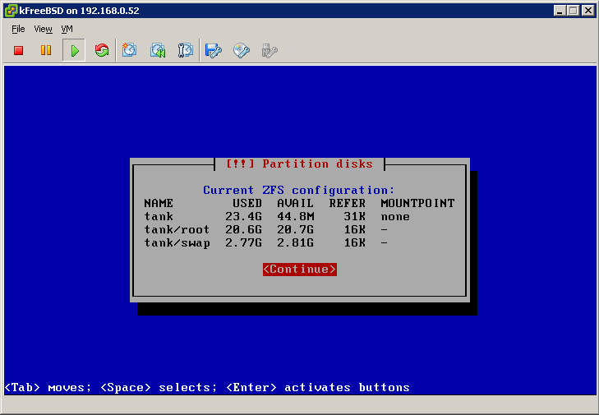Image resolution: width=599 pixels, height=415 pixels.
Task: Open the View menu
Action: click(43, 29)
